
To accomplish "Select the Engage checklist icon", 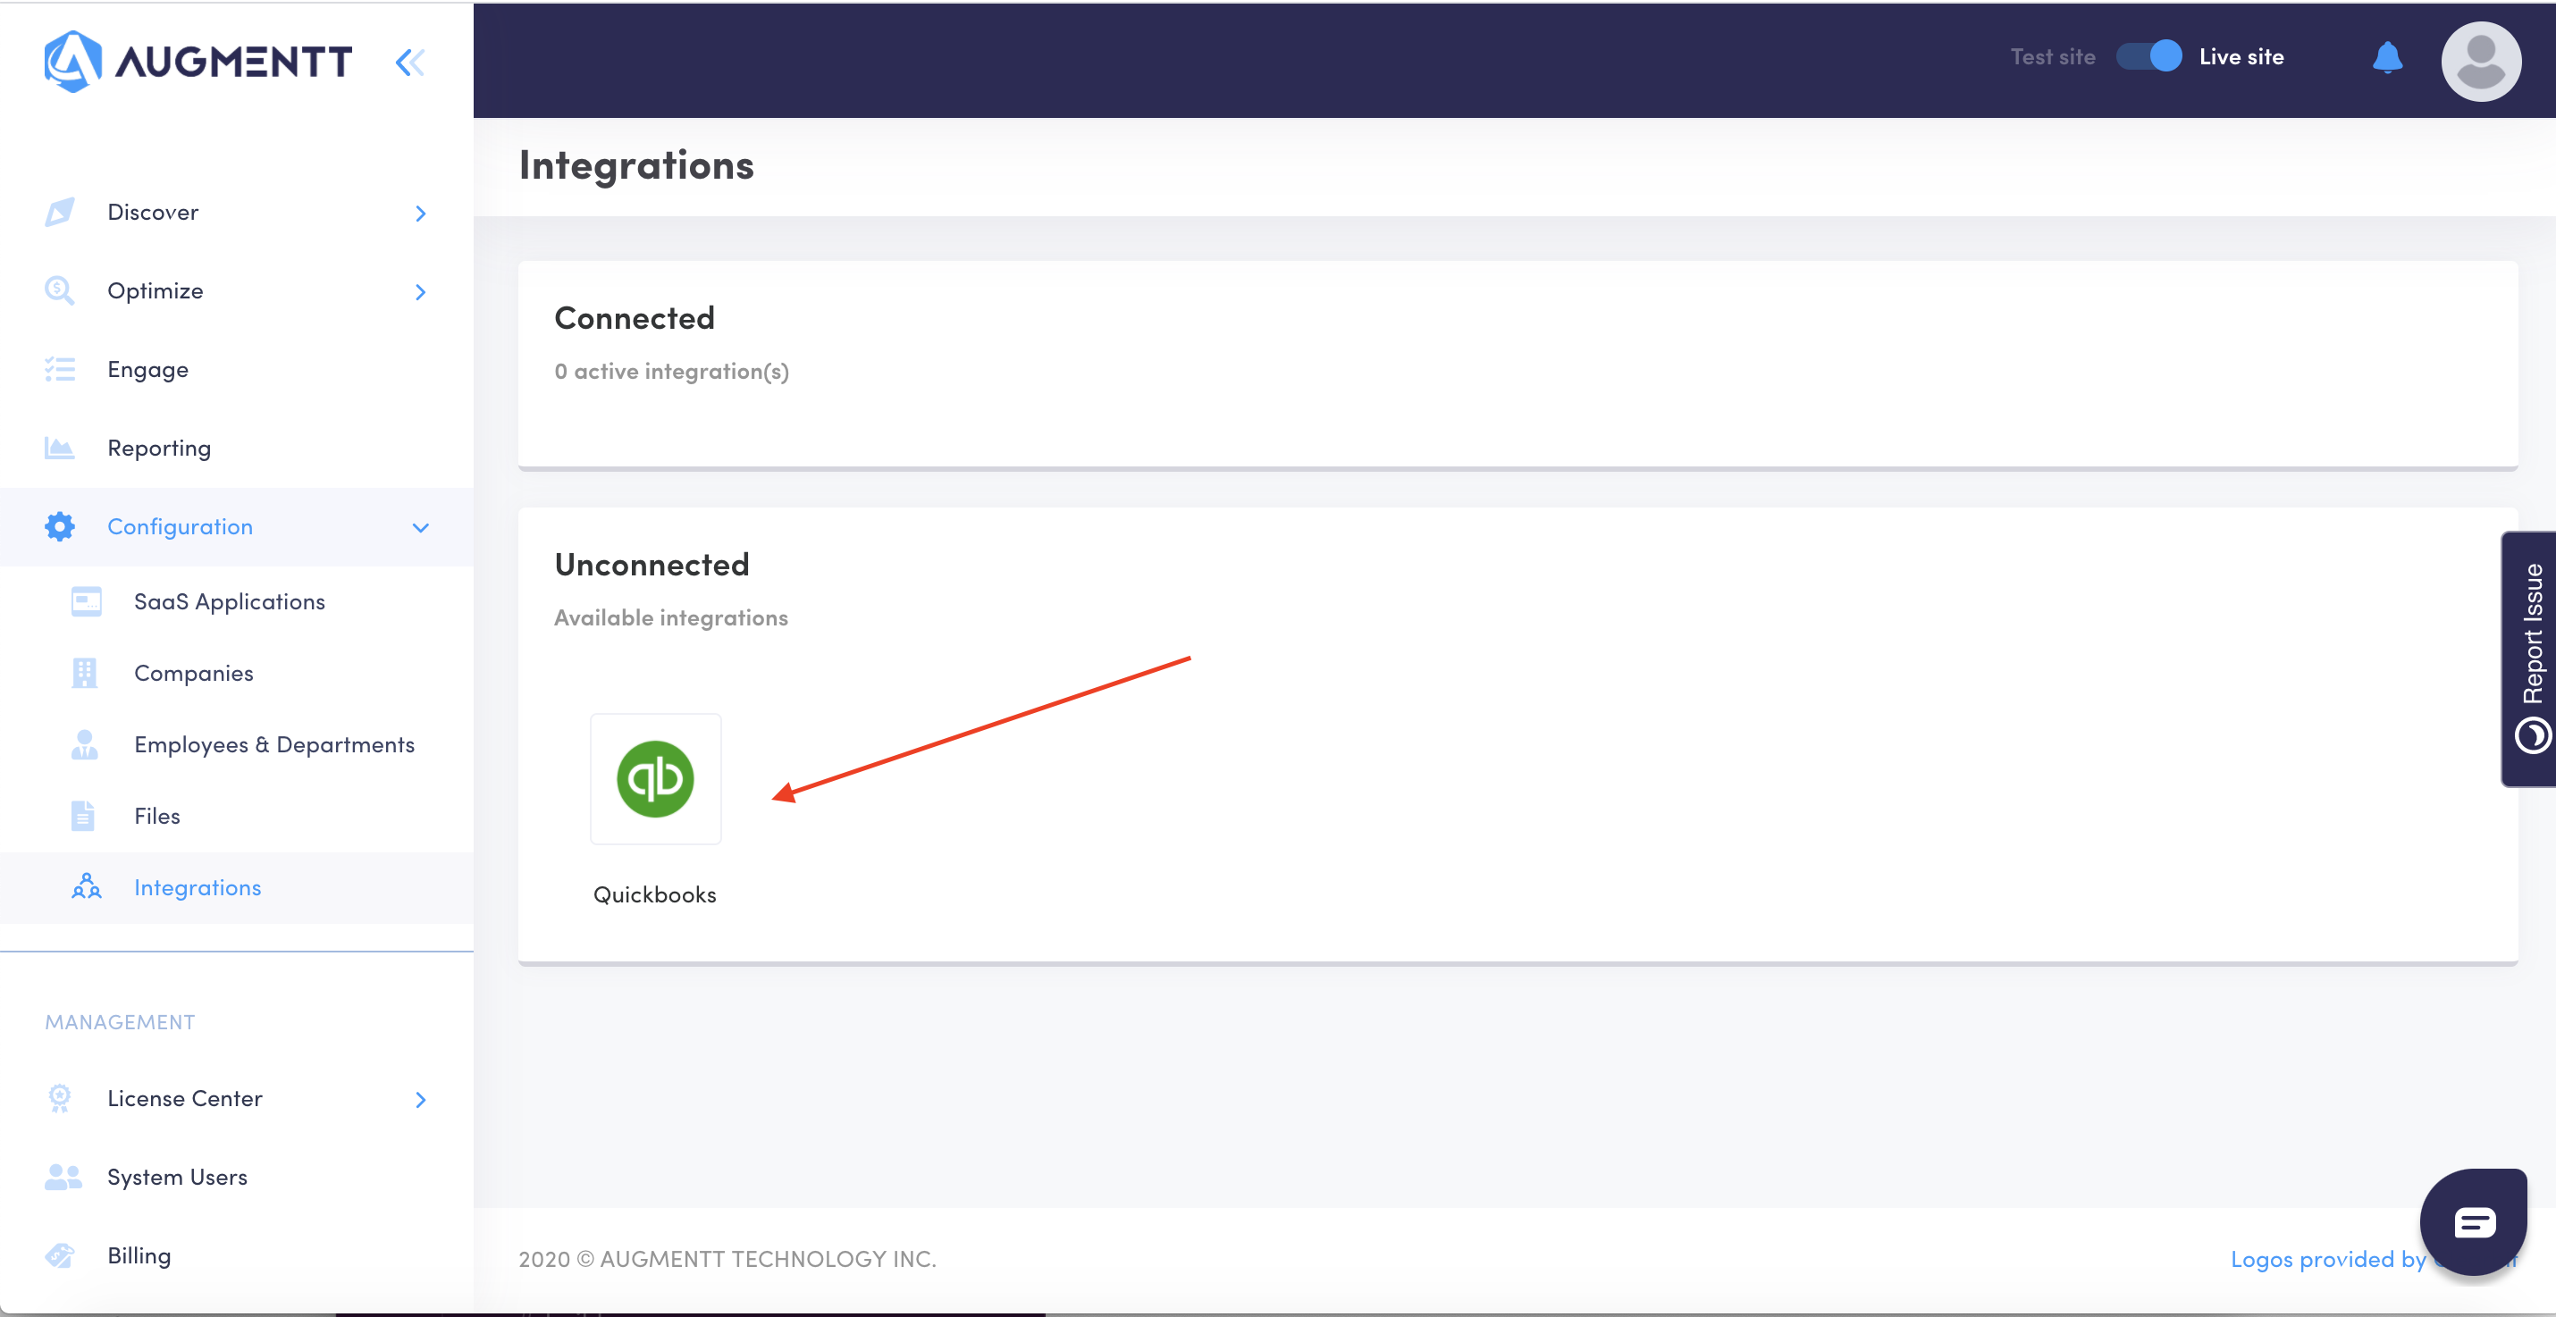I will [60, 368].
